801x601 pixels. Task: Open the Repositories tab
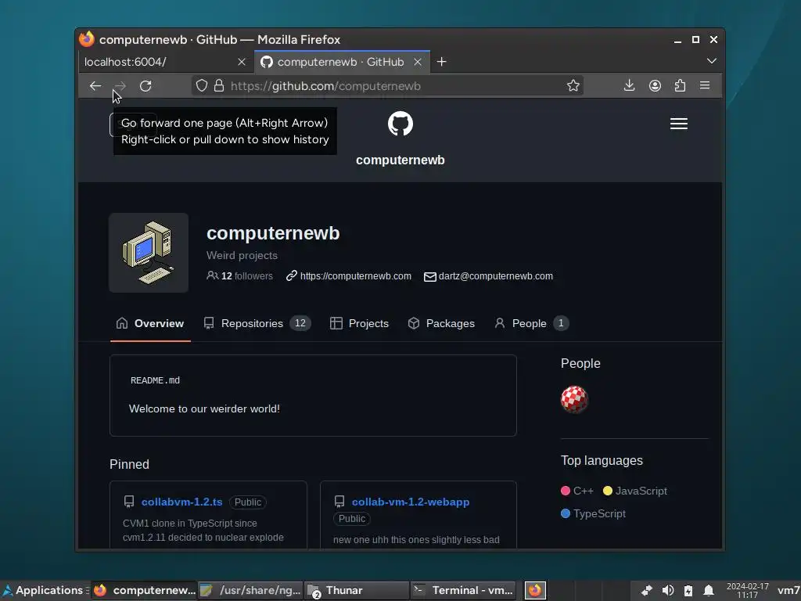(x=257, y=323)
